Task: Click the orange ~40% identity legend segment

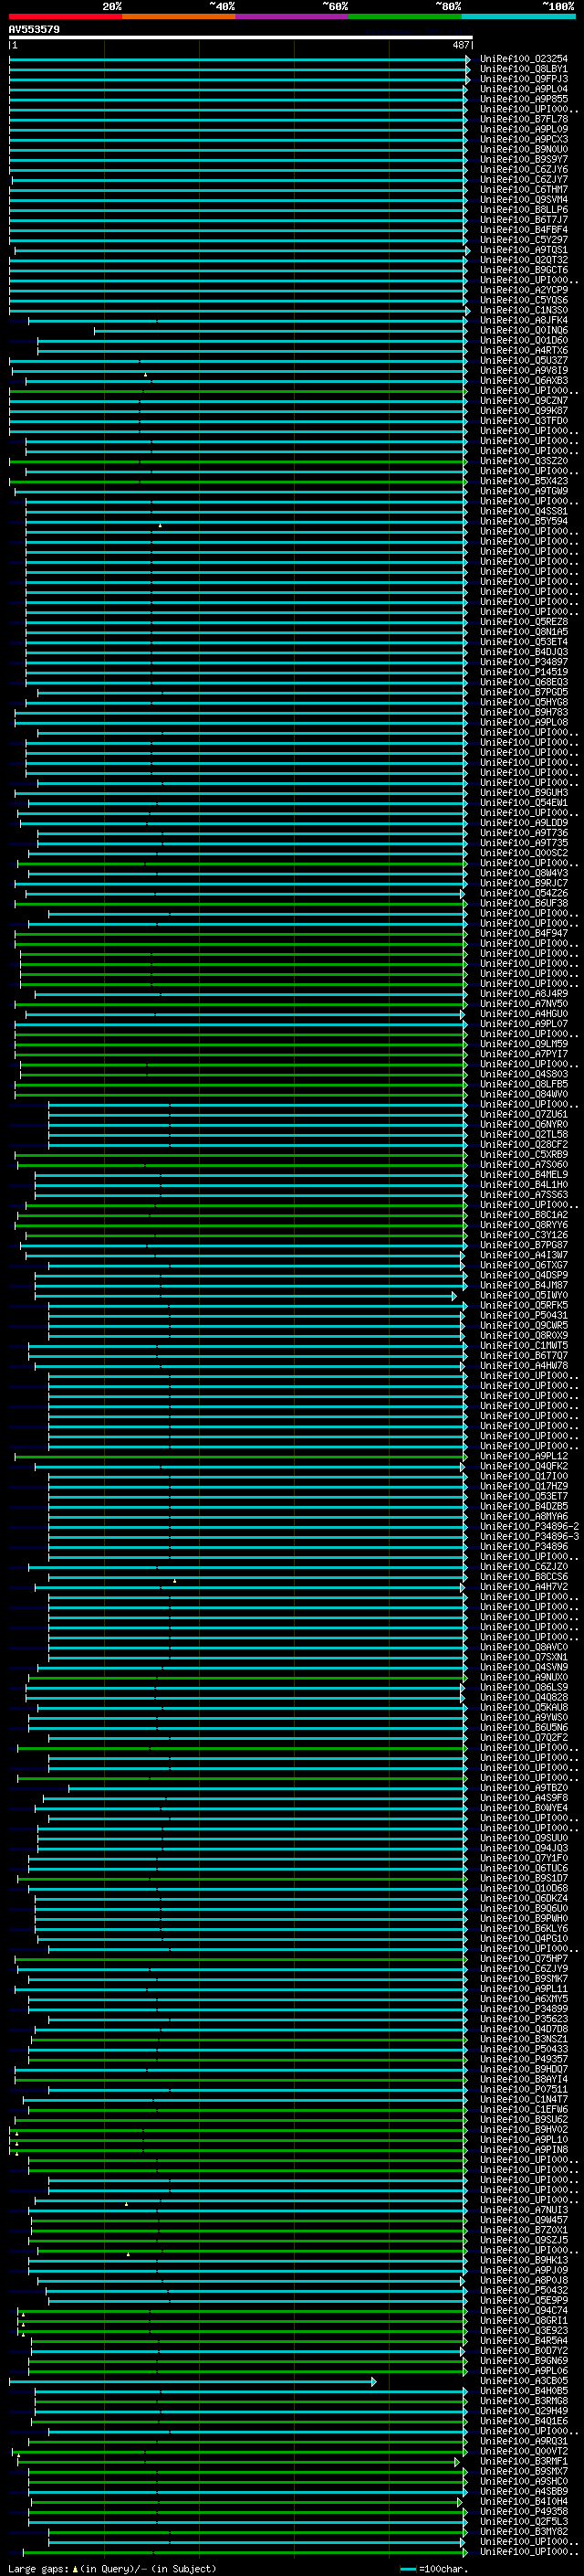Action: click(179, 16)
